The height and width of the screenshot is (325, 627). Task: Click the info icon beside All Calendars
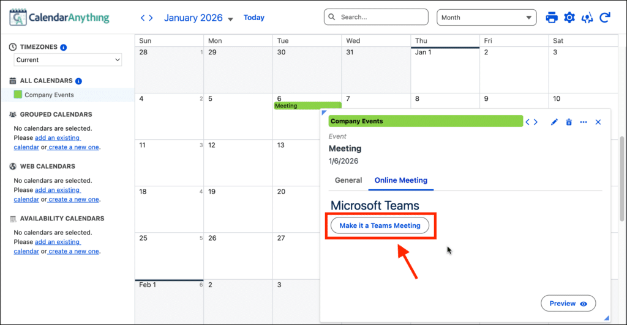78,81
